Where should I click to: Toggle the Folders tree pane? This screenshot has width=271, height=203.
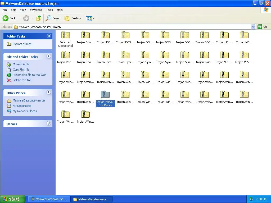click(73, 18)
